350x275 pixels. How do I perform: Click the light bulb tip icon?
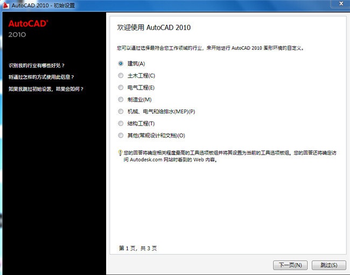click(x=120, y=153)
